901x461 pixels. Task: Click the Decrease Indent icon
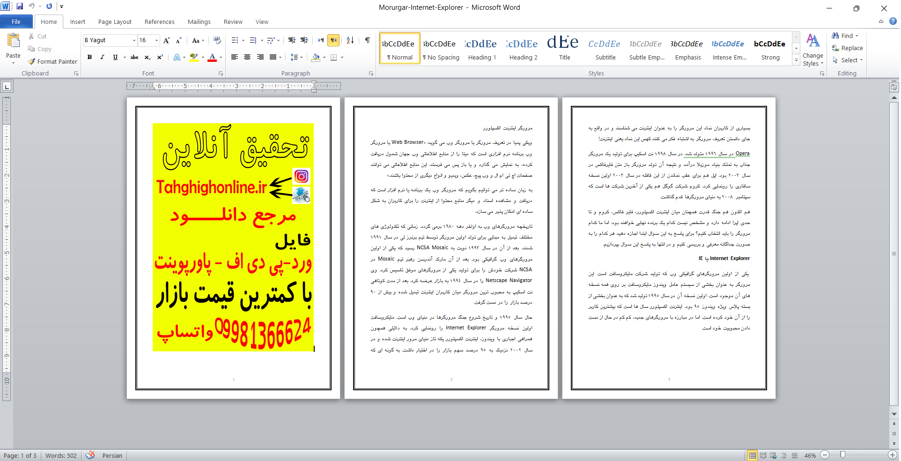[292, 40]
